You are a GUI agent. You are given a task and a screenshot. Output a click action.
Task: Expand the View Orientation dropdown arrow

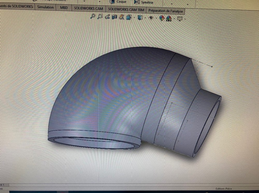click(x=134, y=18)
